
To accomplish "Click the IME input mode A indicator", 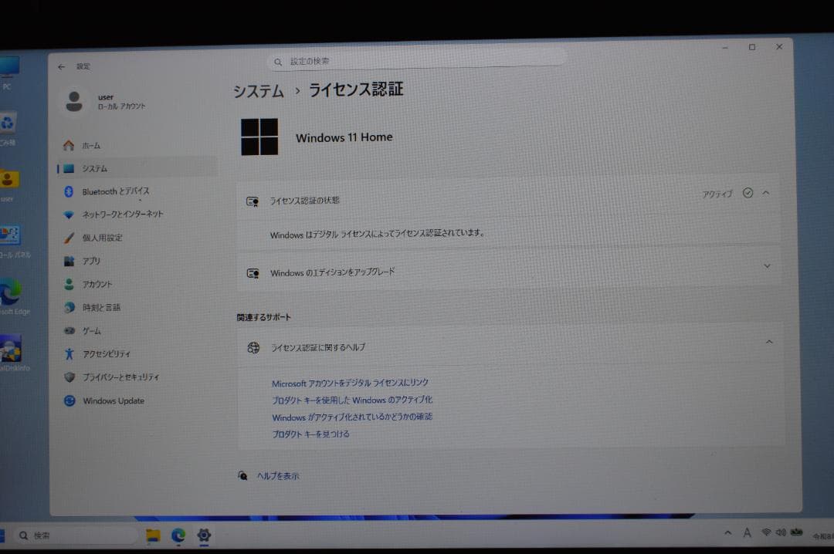I will tap(748, 532).
